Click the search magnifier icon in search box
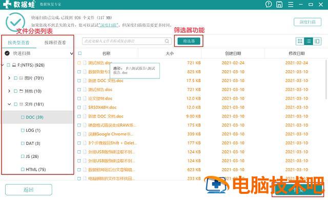The image size is (328, 200). [167, 41]
